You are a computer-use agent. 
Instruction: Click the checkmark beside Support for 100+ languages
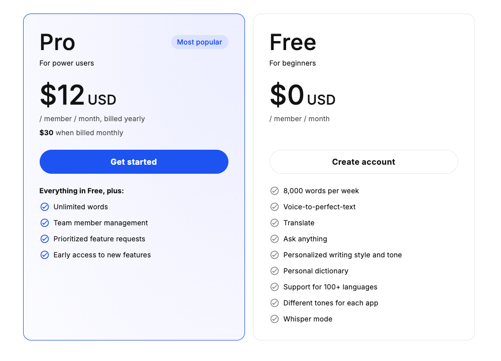point(275,287)
